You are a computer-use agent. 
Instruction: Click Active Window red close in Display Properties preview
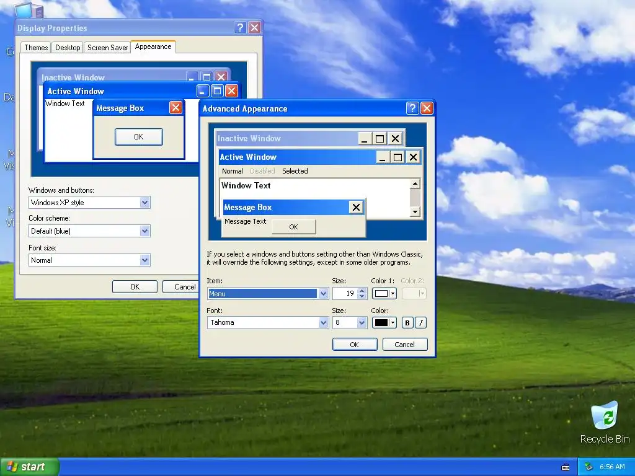click(x=232, y=90)
